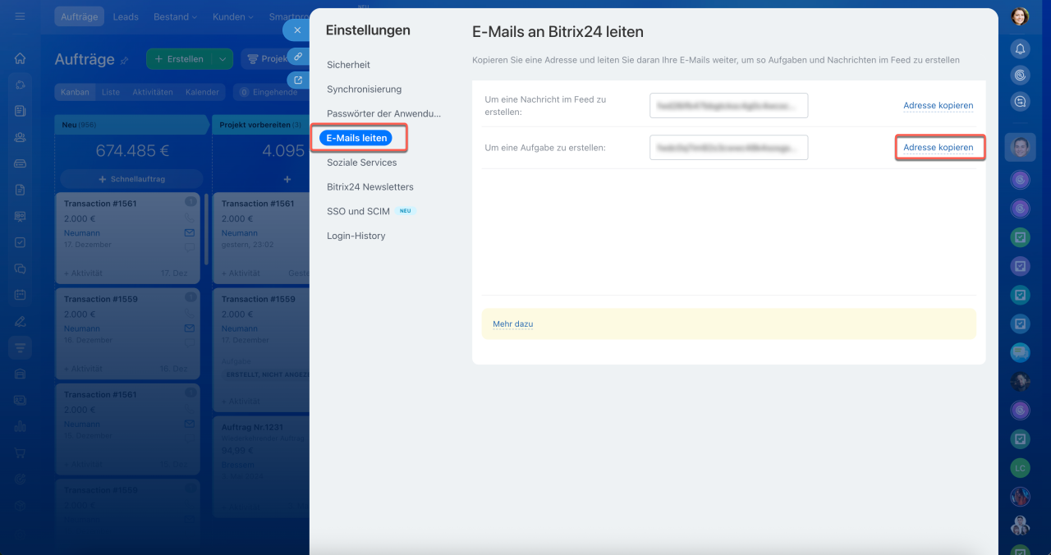This screenshot has height=555, width=1051.
Task: Select E-Mails leiten menu item
Action: point(356,138)
